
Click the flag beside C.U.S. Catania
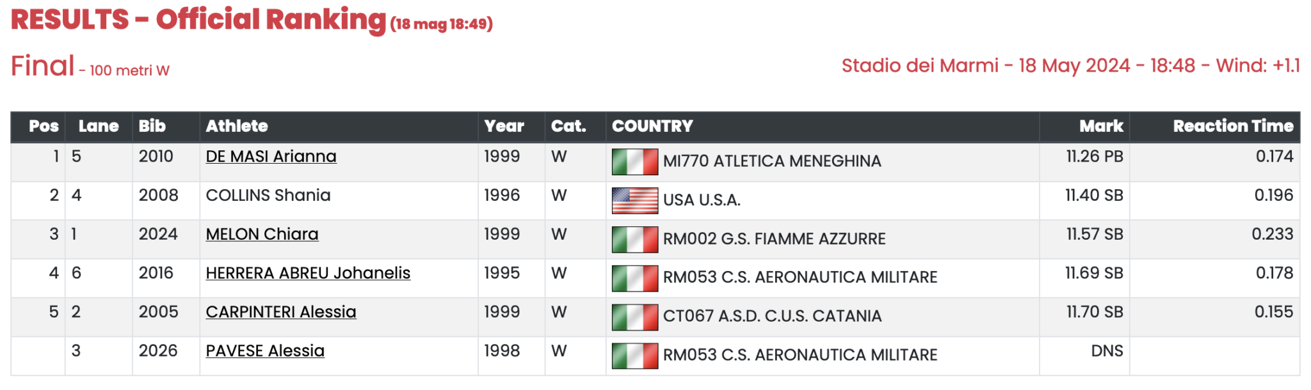[x=634, y=317]
